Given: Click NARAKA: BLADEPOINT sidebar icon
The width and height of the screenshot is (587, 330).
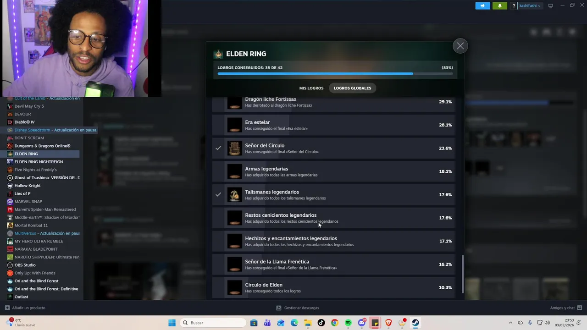Looking at the screenshot, I should (10, 249).
